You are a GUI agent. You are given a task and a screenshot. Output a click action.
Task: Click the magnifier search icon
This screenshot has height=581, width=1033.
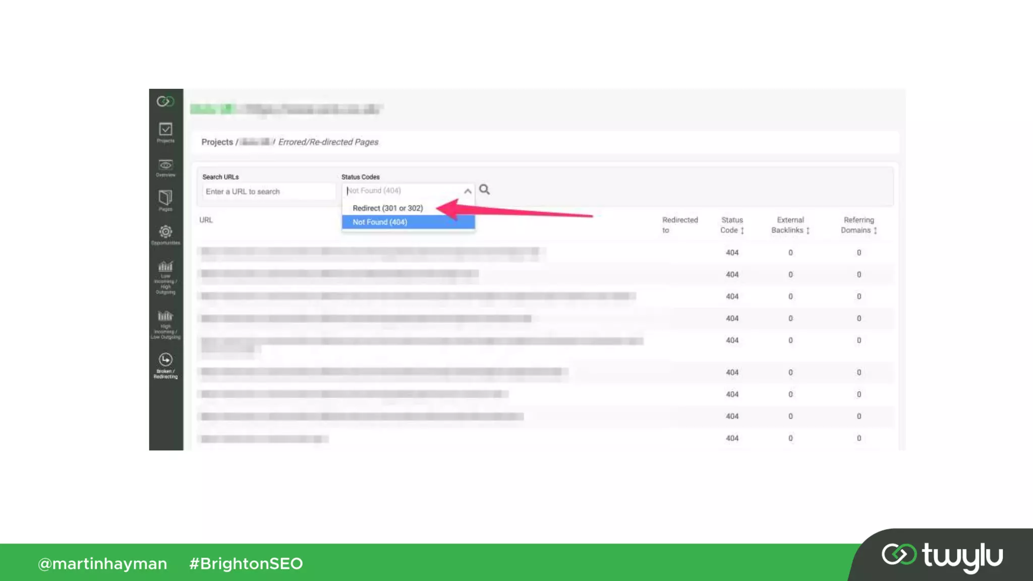coord(484,190)
